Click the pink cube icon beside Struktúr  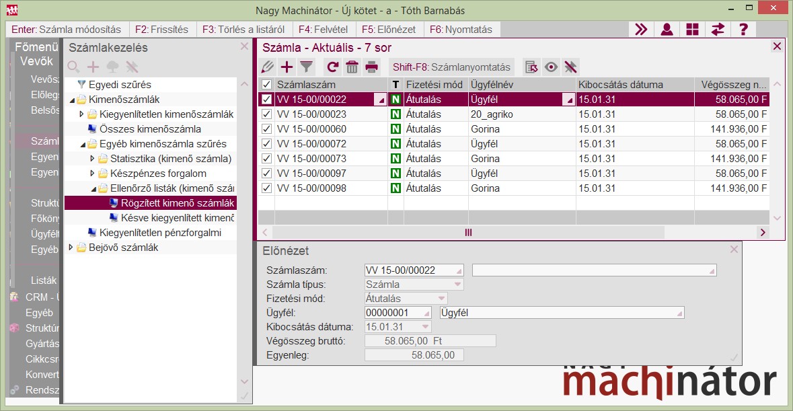[x=14, y=328]
